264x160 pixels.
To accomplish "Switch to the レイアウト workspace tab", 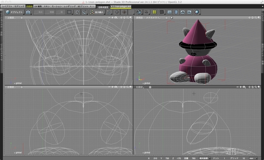I will [x=7, y=7].
